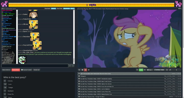Click into the chat message input field
The height and width of the screenshot is (98, 184).
tap(35, 66)
